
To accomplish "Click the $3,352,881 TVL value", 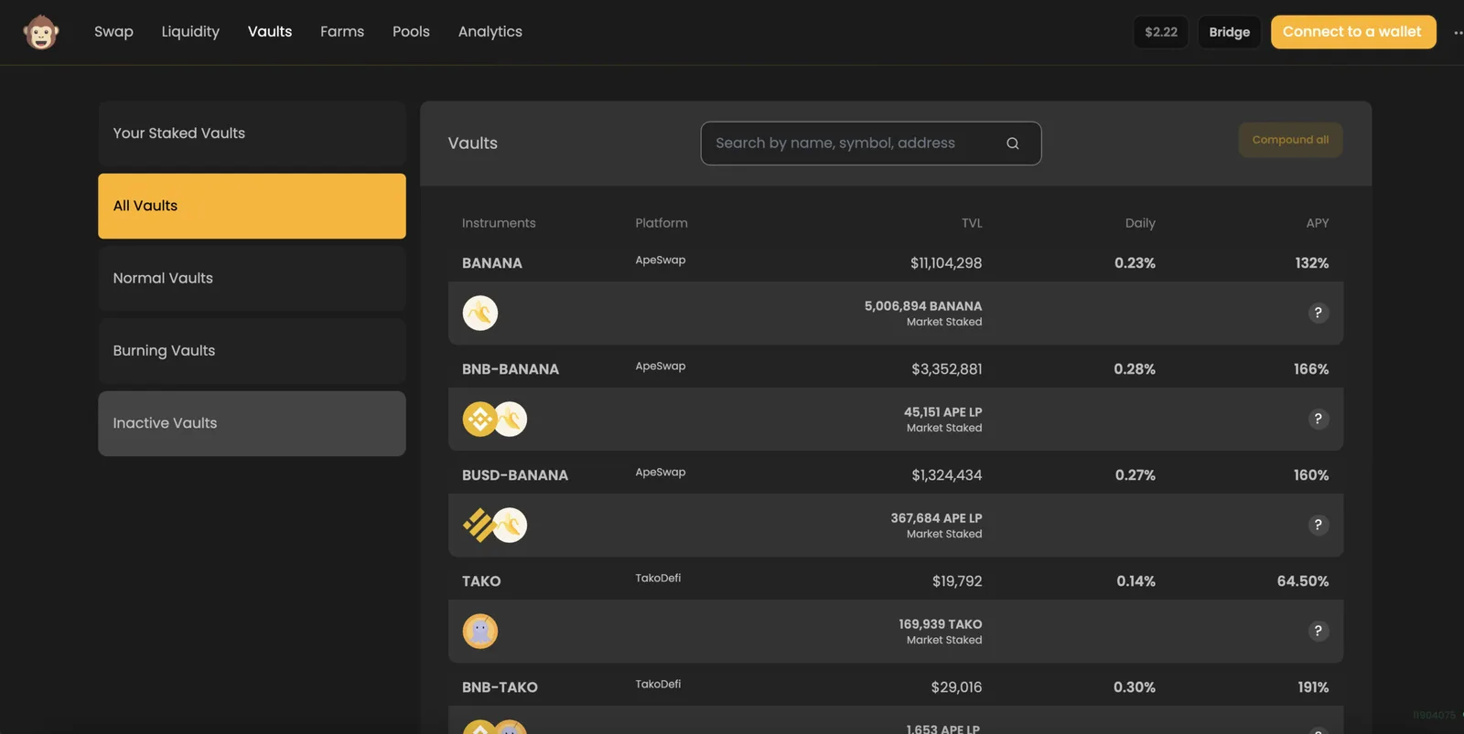I will pos(947,369).
